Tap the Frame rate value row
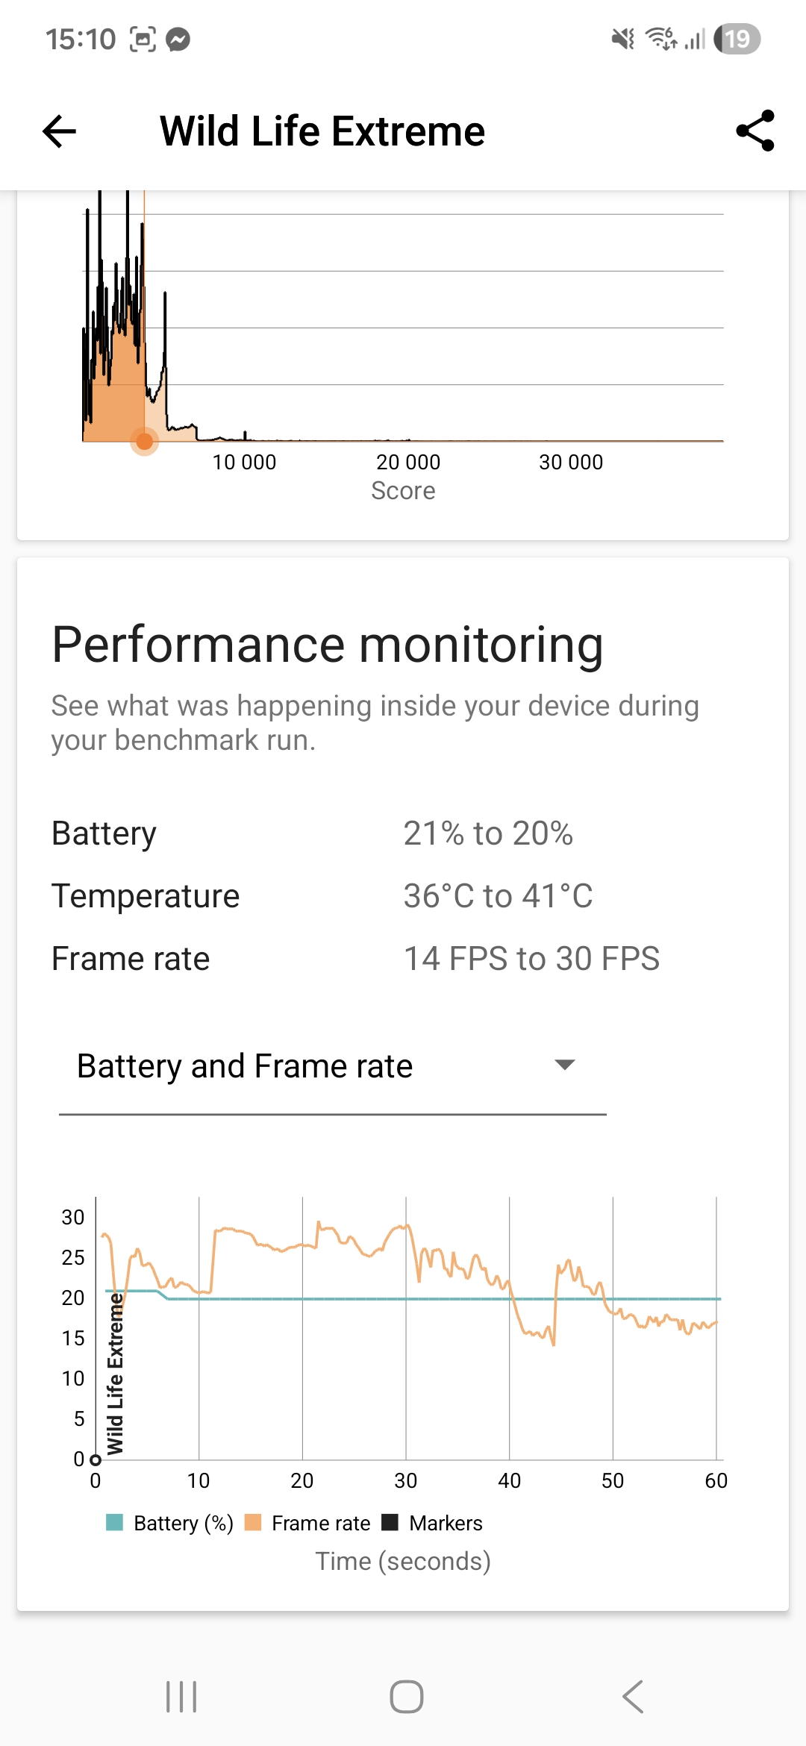Image resolution: width=806 pixels, height=1746 pixels. click(355, 959)
